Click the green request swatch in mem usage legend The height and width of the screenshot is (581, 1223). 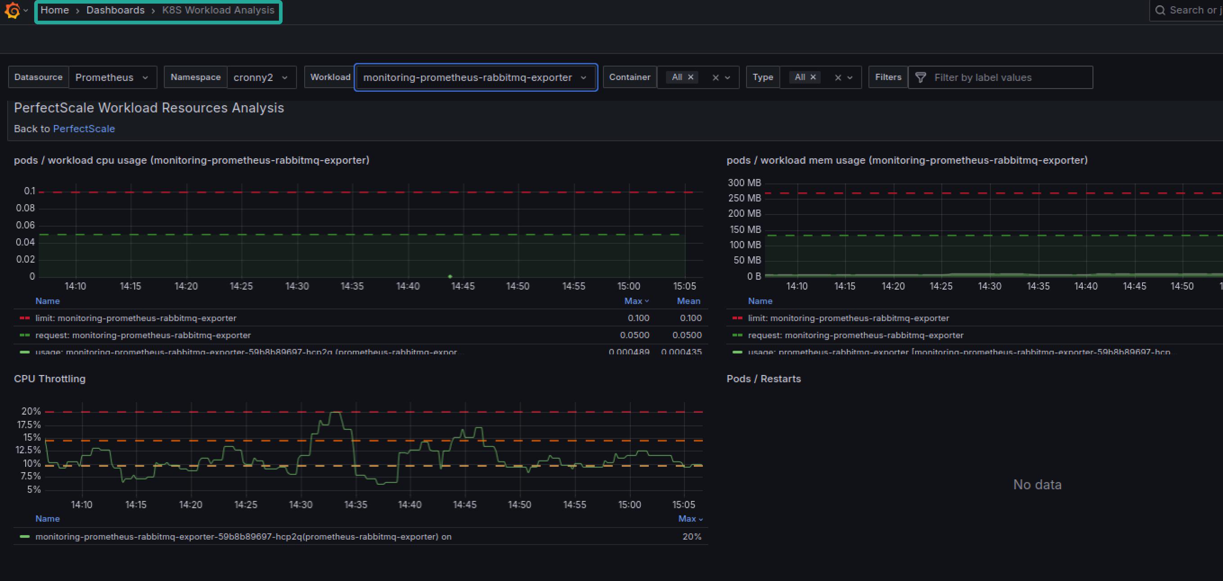point(737,335)
